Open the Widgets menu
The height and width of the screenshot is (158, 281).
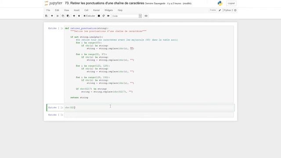[x=108, y=10]
